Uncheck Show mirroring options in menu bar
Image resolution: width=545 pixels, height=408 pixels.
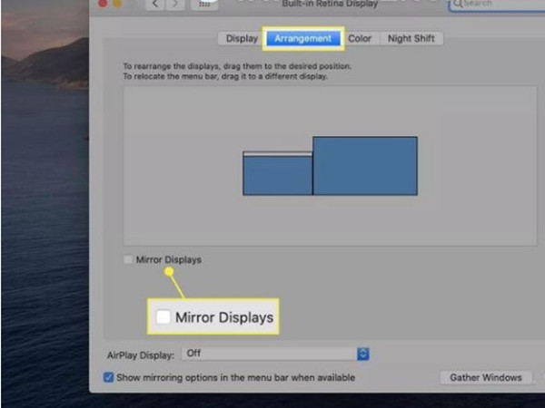108,377
